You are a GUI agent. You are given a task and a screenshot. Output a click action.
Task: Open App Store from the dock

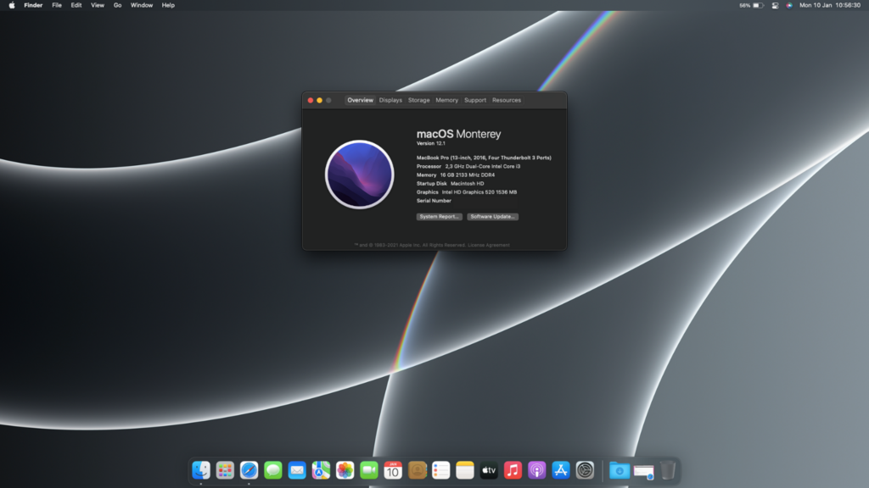tap(561, 470)
